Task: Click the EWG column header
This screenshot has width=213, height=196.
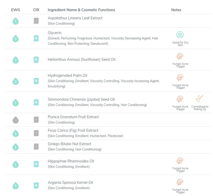Action: [x=16, y=10]
